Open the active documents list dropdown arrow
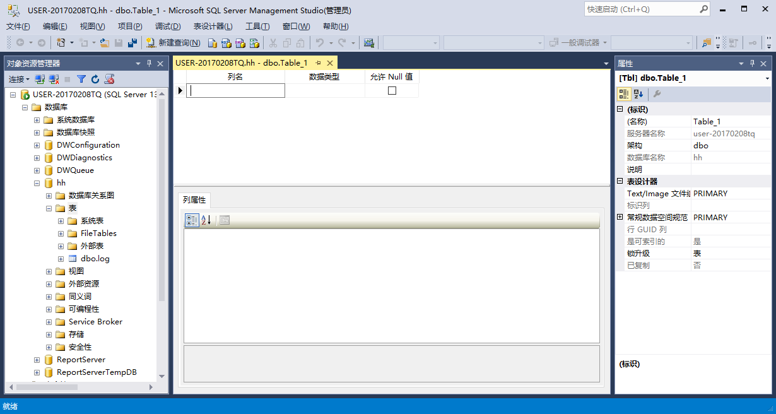 [x=606, y=63]
